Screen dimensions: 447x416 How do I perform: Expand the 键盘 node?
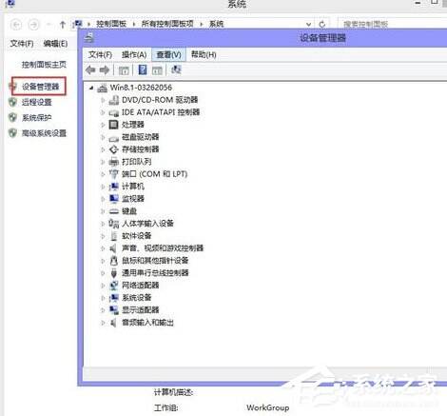tap(103, 211)
